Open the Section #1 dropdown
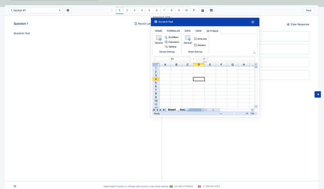 tap(36, 10)
